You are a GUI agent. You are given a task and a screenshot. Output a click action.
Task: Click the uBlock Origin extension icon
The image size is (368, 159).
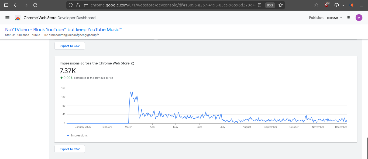326,5
